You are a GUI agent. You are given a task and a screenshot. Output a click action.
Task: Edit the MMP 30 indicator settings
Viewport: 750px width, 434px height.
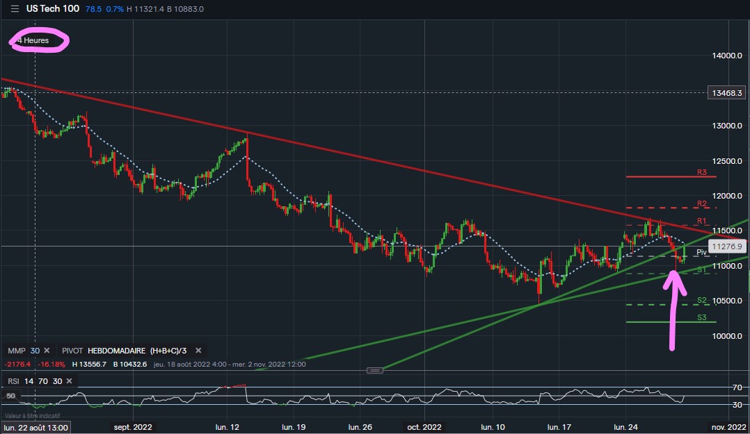click(x=24, y=351)
